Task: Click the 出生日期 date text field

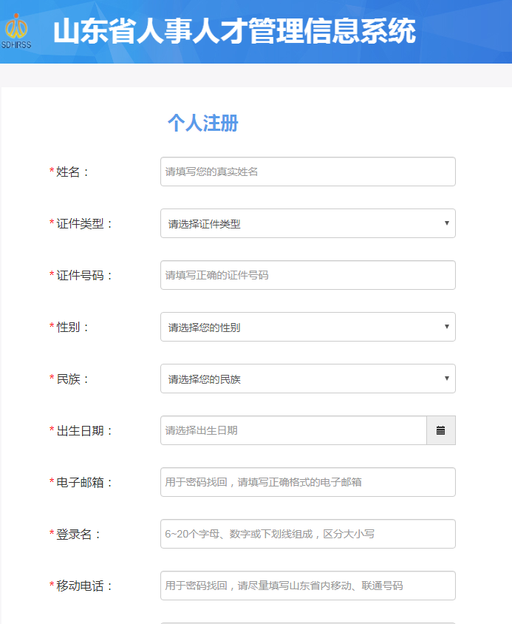Action: click(x=293, y=430)
